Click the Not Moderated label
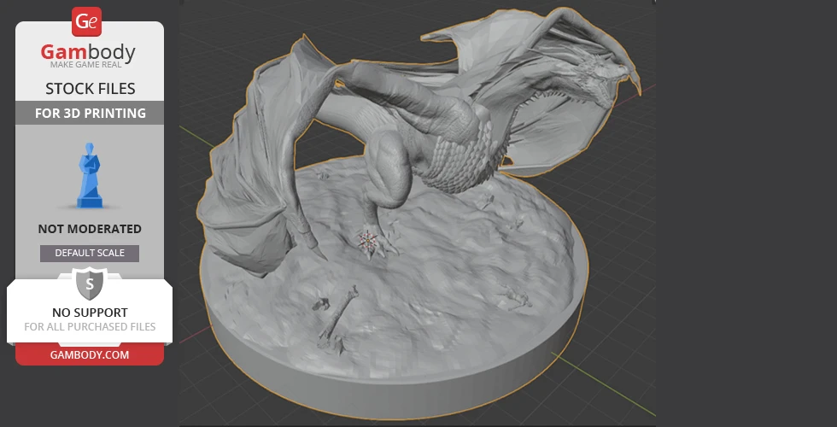This screenshot has width=837, height=427. [90, 229]
